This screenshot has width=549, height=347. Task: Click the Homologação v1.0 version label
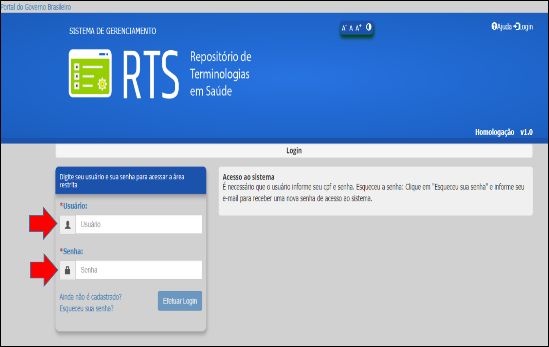504,132
